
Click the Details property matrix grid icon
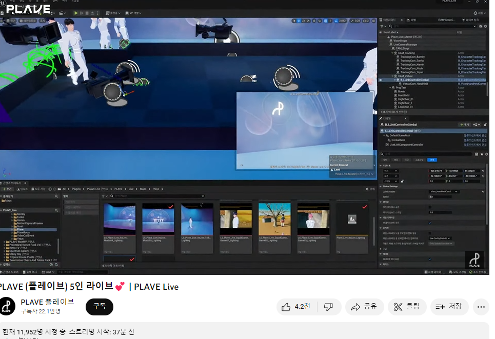click(x=477, y=154)
